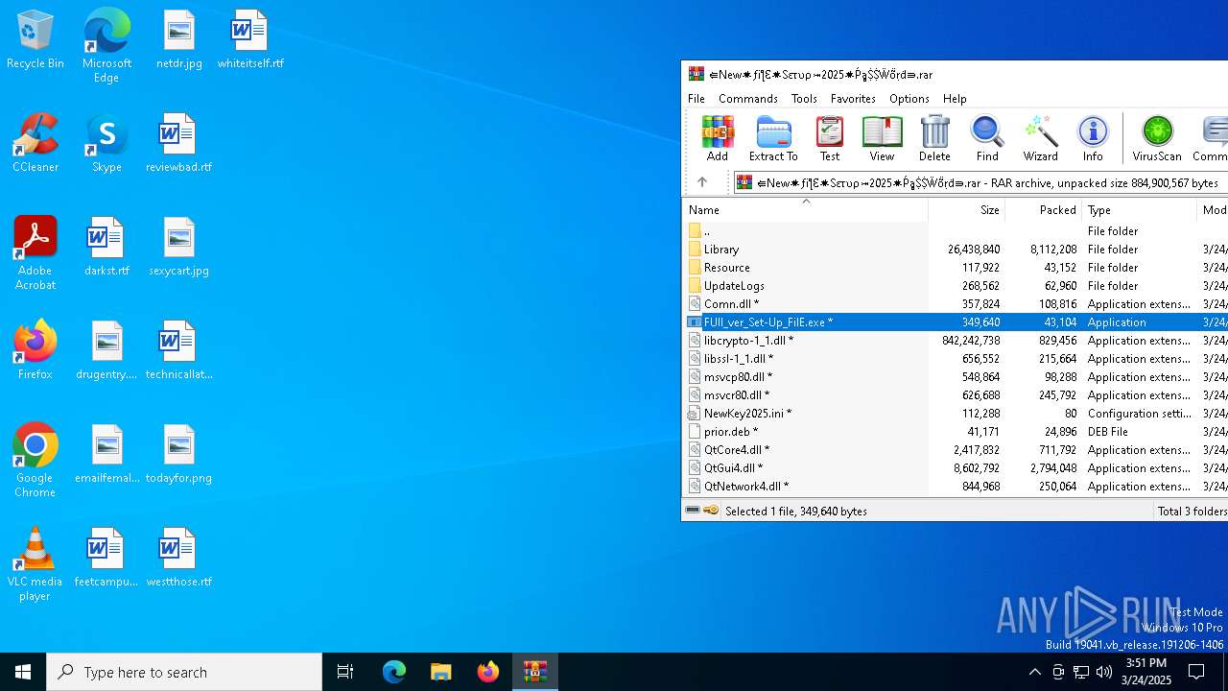Select the Comn.dll file
The width and height of the screenshot is (1228, 691).
[x=955, y=304]
